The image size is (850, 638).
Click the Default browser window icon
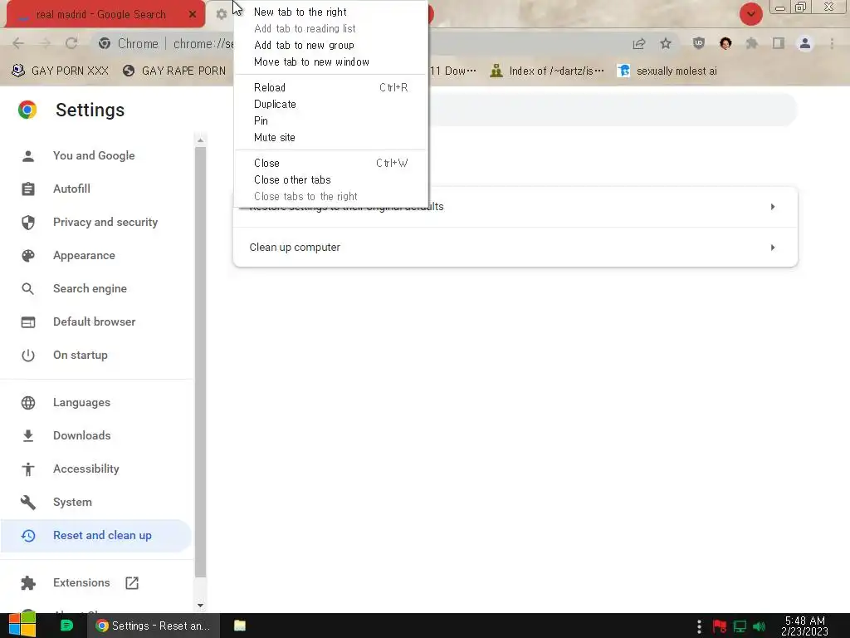coord(28,322)
